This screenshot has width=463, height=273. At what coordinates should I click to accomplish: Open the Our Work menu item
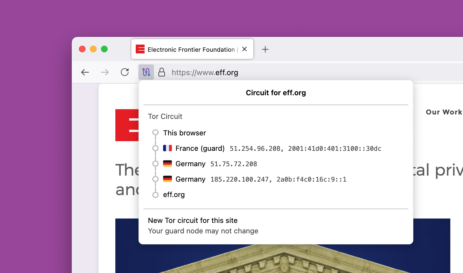pyautogui.click(x=443, y=112)
